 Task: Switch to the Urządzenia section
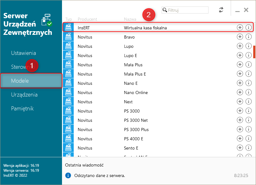[24, 95]
